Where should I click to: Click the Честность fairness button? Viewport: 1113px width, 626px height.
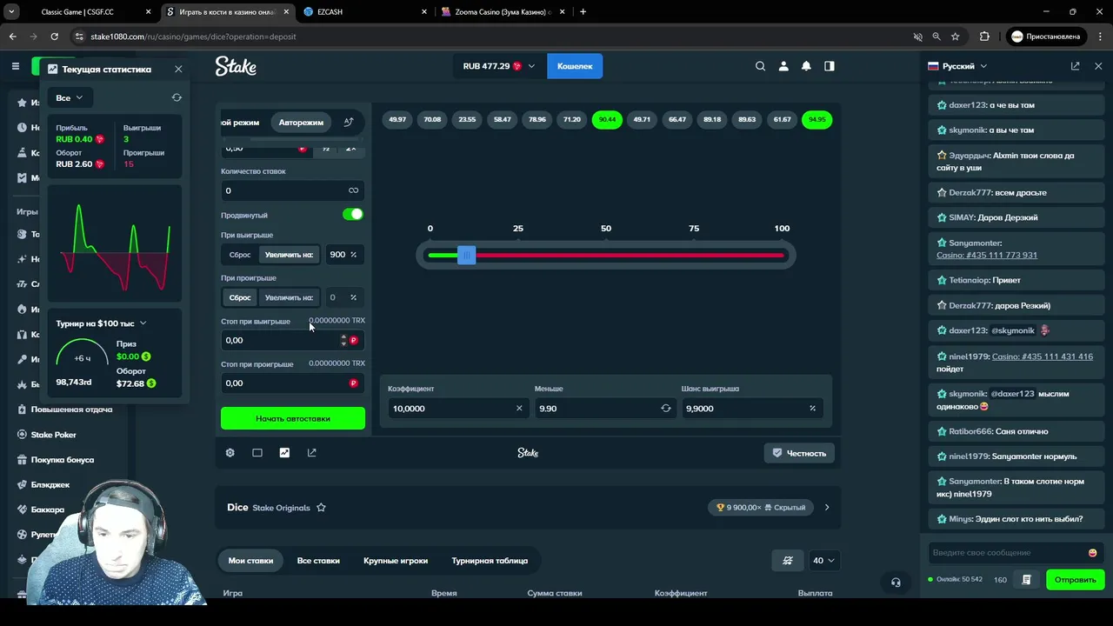(799, 453)
